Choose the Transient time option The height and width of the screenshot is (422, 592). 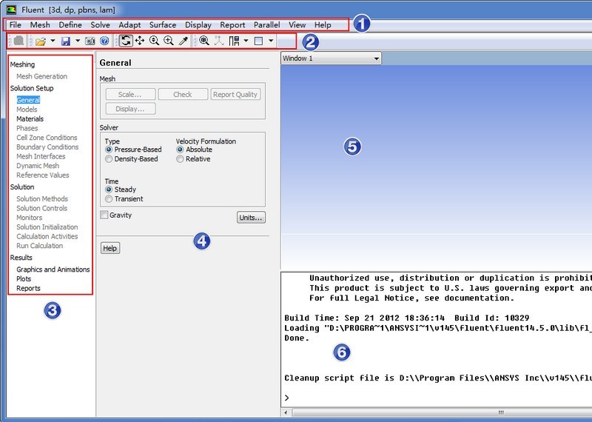pos(110,199)
